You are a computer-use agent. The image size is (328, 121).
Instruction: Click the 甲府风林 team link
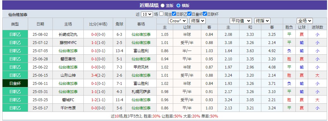coord(141,67)
